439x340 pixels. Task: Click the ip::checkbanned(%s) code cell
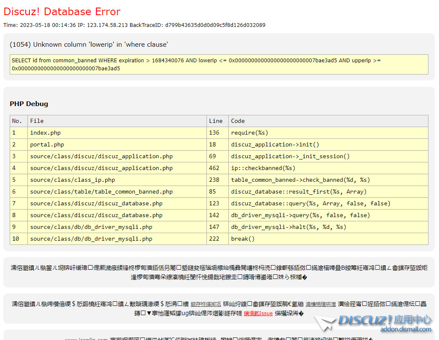coord(263,168)
